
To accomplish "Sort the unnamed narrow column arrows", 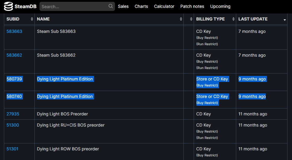I will (191, 19).
